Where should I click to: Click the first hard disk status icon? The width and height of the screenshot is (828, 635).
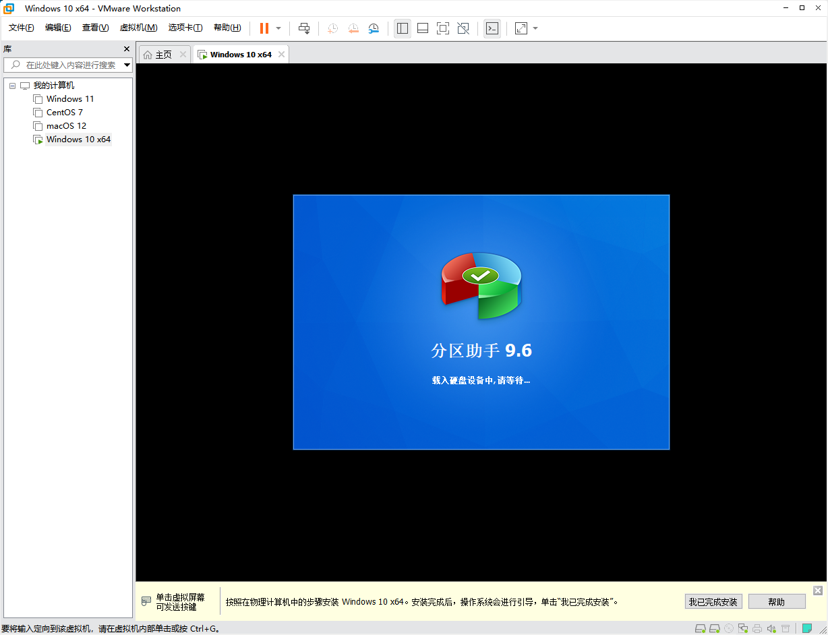(701, 628)
